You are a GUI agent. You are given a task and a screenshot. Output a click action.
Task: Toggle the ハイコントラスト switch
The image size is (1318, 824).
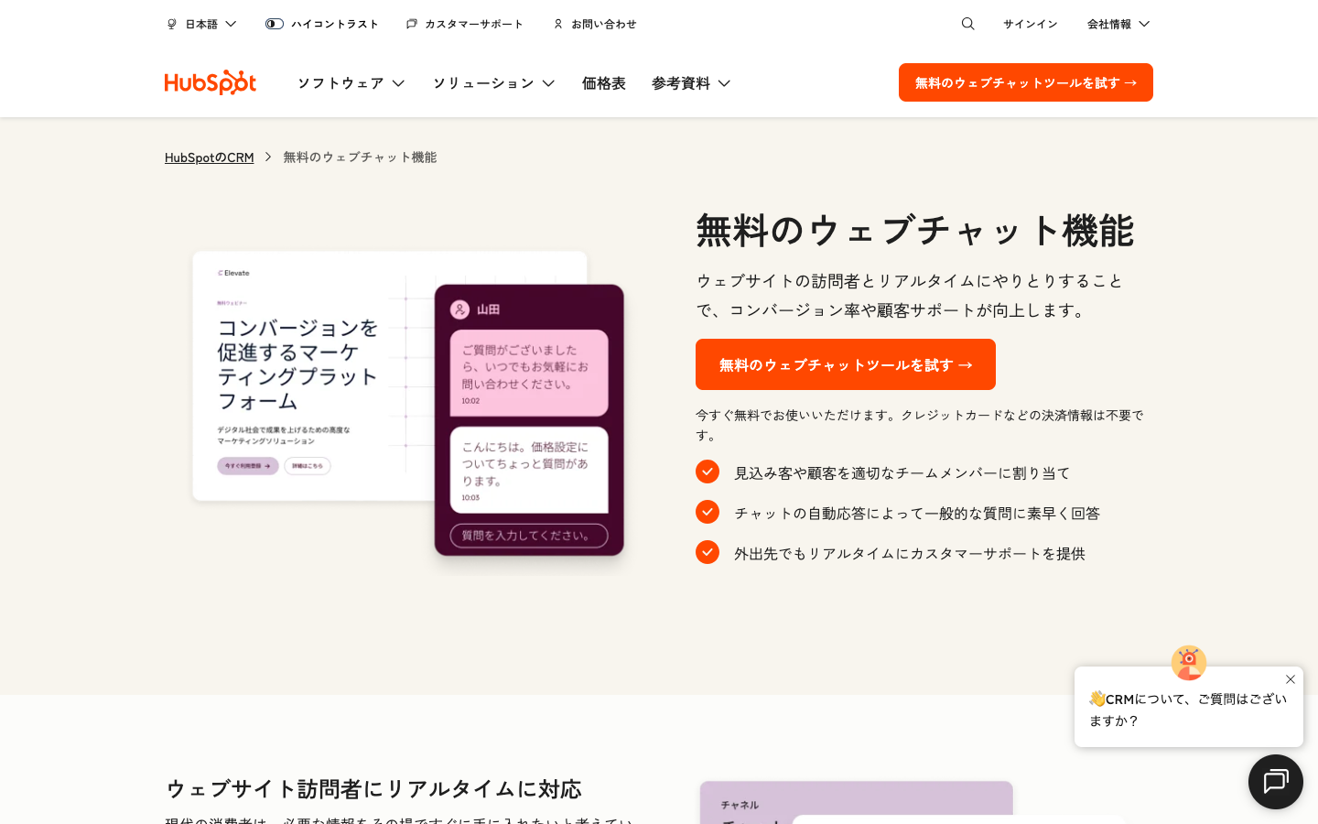point(275,24)
